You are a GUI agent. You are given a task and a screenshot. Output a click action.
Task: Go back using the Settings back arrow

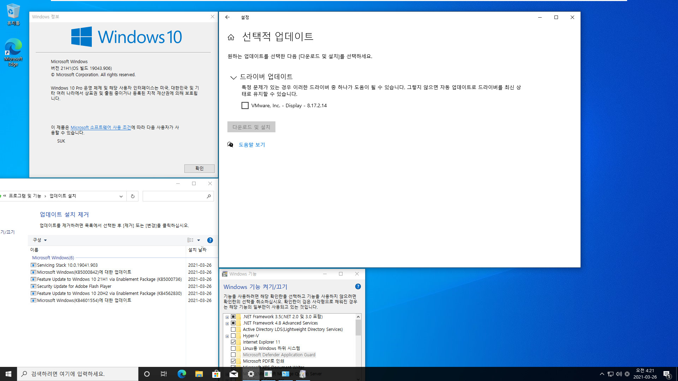tap(227, 17)
